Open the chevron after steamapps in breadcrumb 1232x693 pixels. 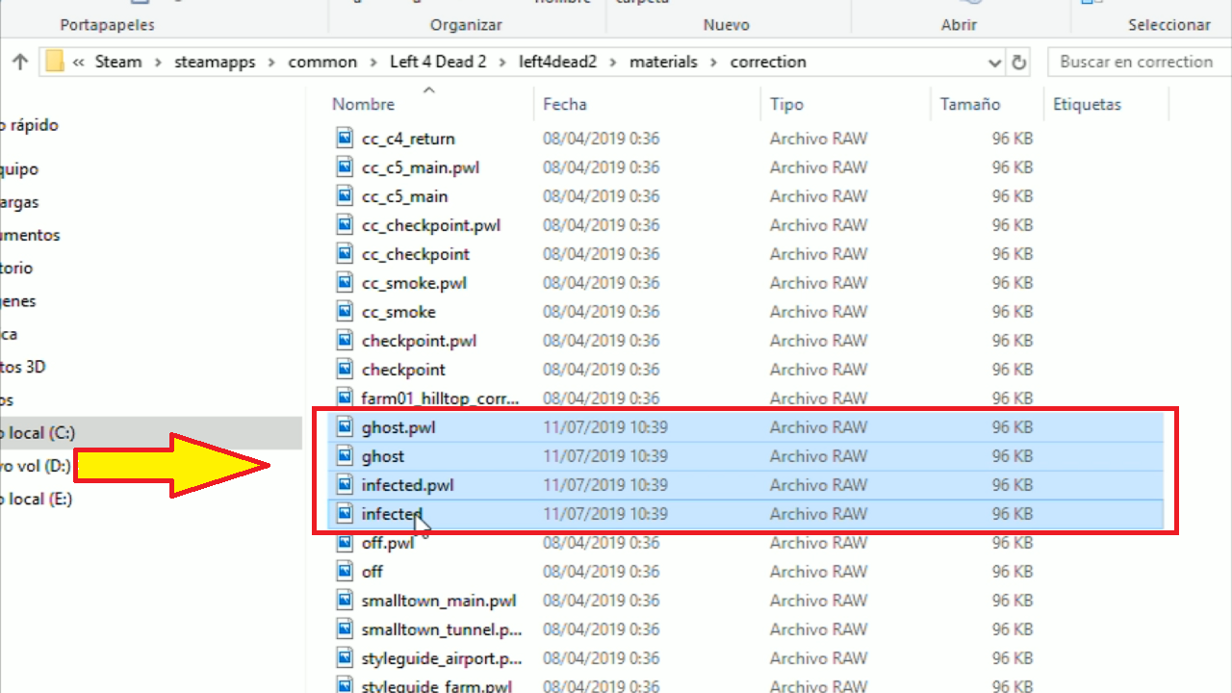tap(271, 62)
